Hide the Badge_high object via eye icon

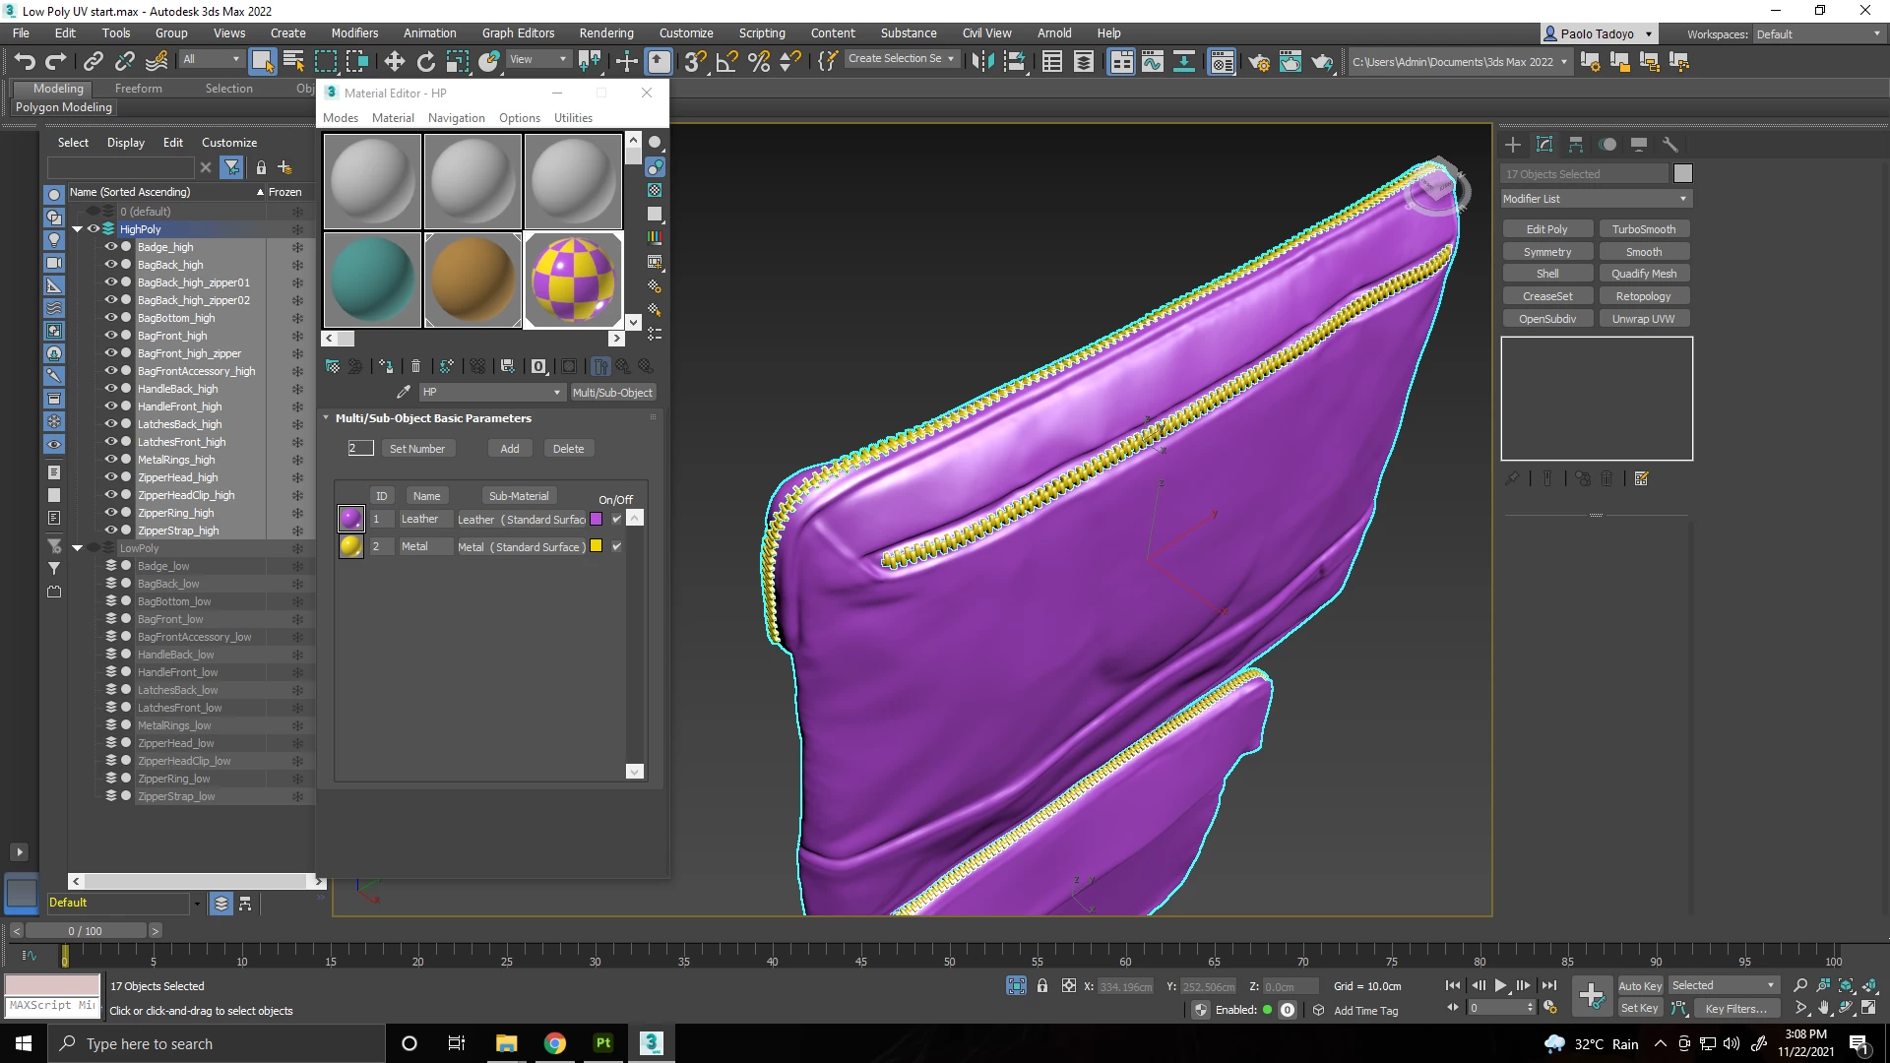pyautogui.click(x=111, y=247)
